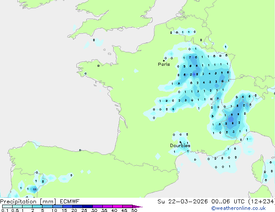Click the '0.1' legend scale label
This screenshot has width=275, height=212.
pos(5,210)
